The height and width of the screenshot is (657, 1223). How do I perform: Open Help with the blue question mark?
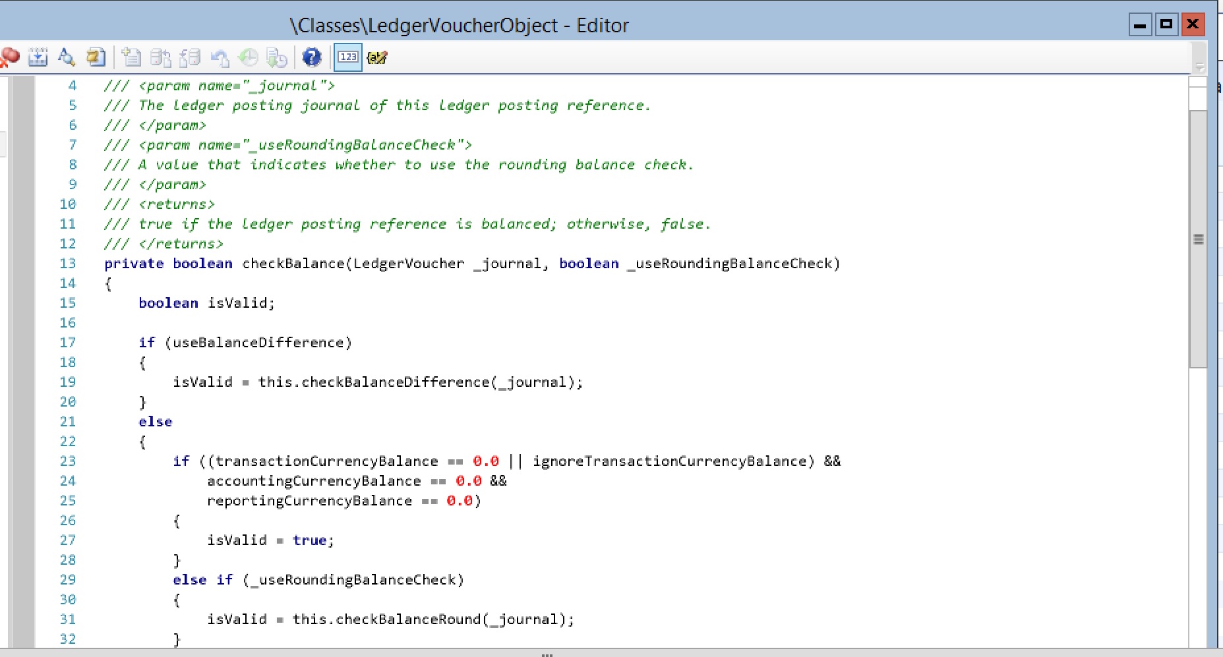(x=311, y=57)
